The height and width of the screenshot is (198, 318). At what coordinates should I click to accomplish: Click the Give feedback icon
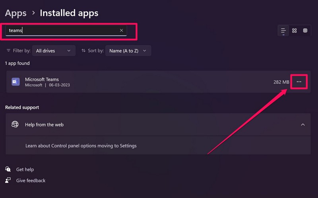pos(8,180)
